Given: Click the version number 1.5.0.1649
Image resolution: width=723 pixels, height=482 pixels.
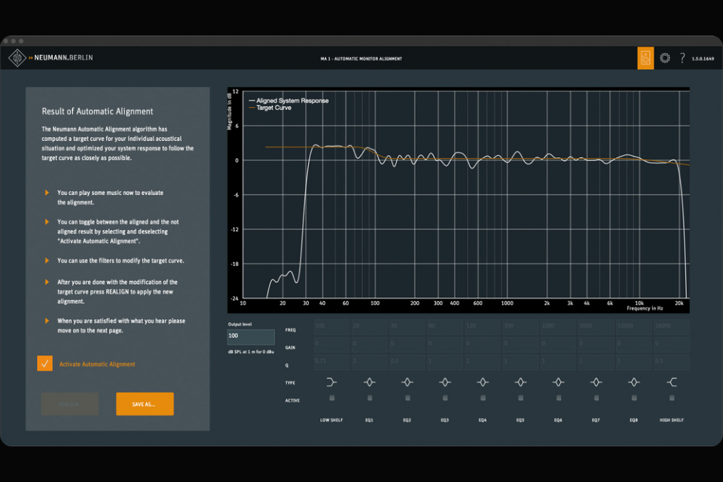Looking at the screenshot, I should [x=703, y=59].
